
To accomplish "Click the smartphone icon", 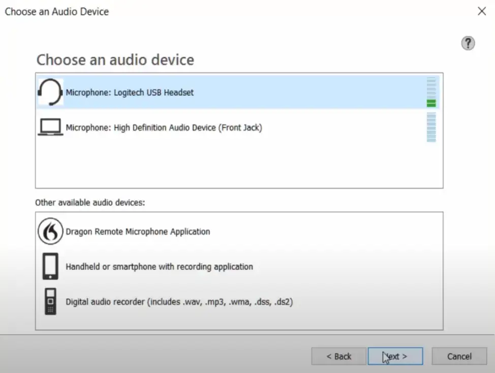I will click(50, 266).
